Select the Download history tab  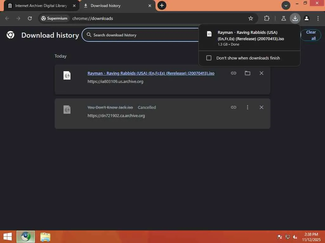tap(117, 6)
